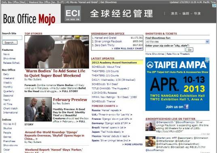Click the AdChoices icon on the top banner
Screen dimensions: 217x153
(214, 6)
